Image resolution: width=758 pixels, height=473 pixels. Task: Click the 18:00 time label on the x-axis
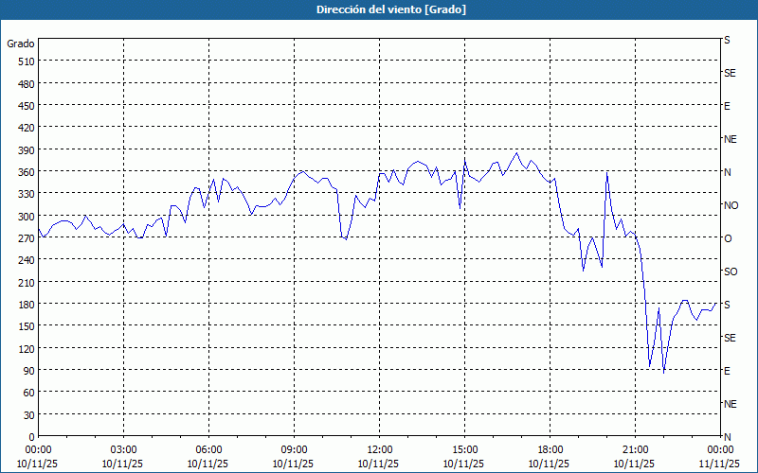(550, 449)
